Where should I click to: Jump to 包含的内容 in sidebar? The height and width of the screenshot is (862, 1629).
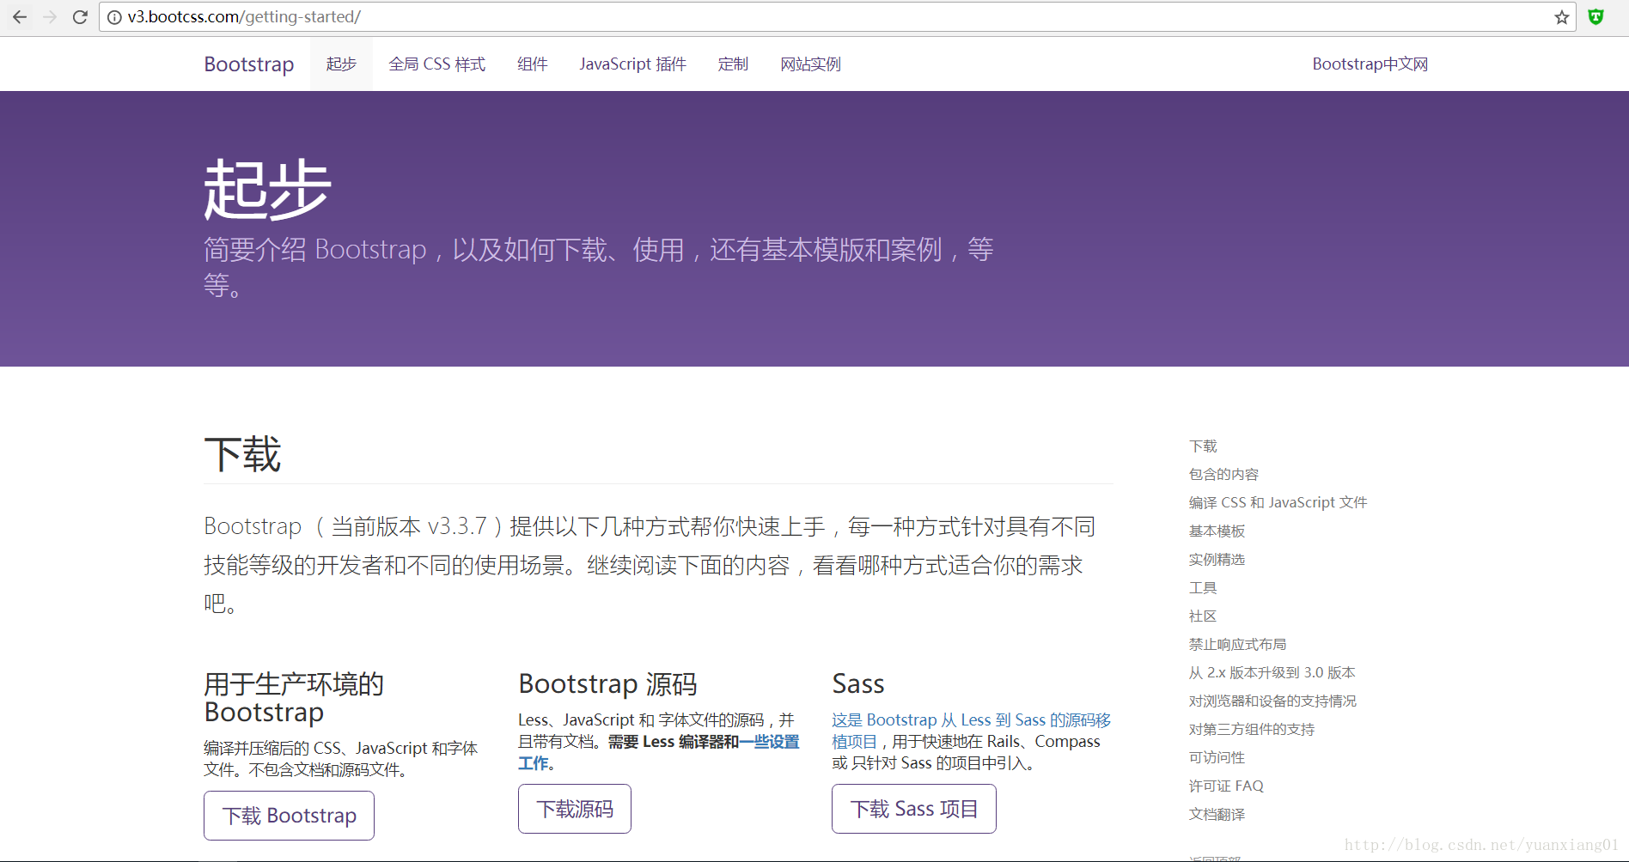[x=1223, y=475]
